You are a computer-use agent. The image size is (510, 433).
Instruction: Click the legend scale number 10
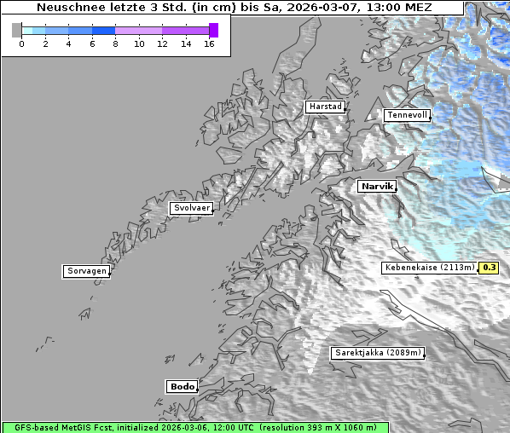(139, 43)
